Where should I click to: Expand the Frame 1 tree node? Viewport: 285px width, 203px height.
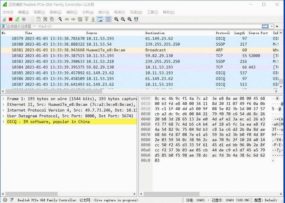(3, 99)
